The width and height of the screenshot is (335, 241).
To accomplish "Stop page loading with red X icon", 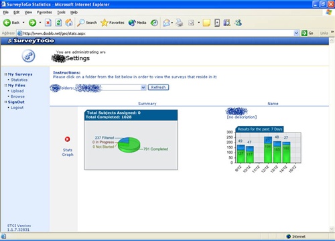I will pyautogui.click(x=48, y=23).
